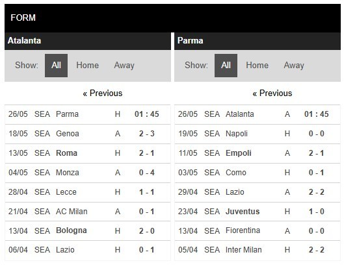
Task: Open the Como 0 - 1 match
Action: [x=258, y=173]
